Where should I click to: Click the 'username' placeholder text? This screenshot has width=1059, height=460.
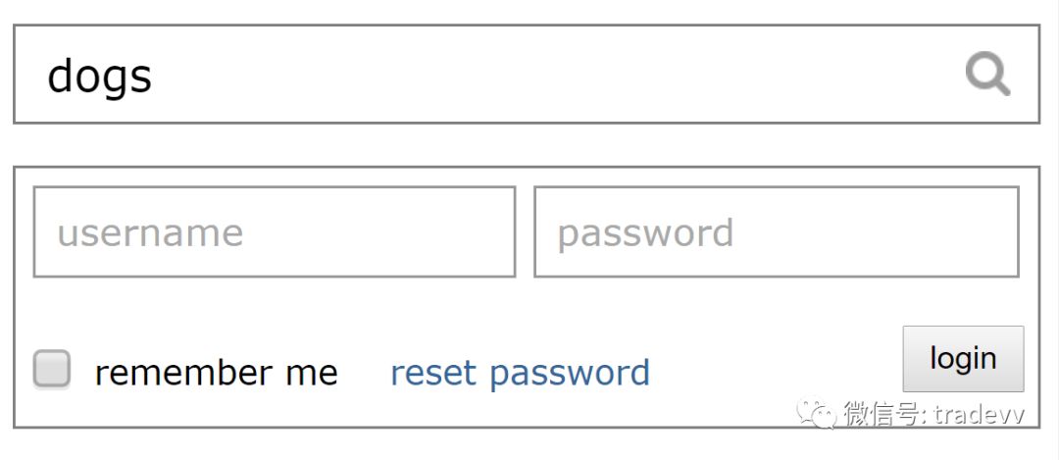[150, 233]
